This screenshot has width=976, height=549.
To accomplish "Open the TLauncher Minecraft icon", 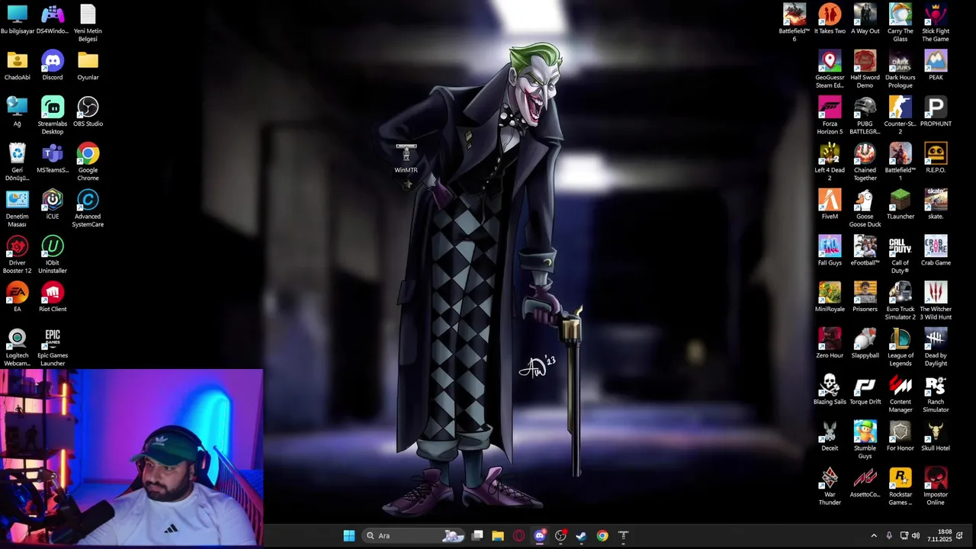I will [x=900, y=205].
